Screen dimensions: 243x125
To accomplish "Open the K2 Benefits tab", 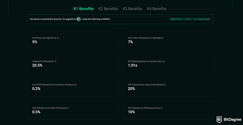I will [108, 9].
